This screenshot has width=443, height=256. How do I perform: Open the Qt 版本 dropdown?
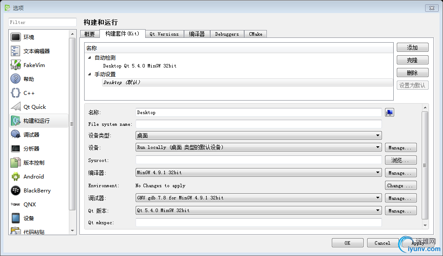pyautogui.click(x=259, y=210)
